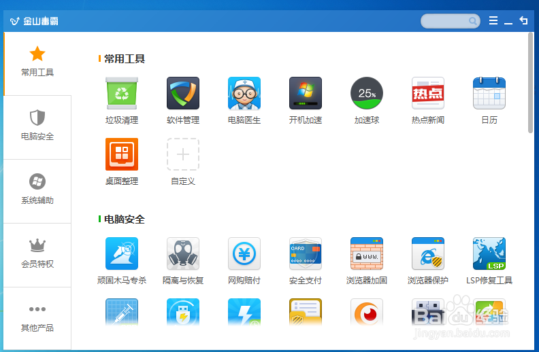Launch 软件管理 software manager

[183, 93]
